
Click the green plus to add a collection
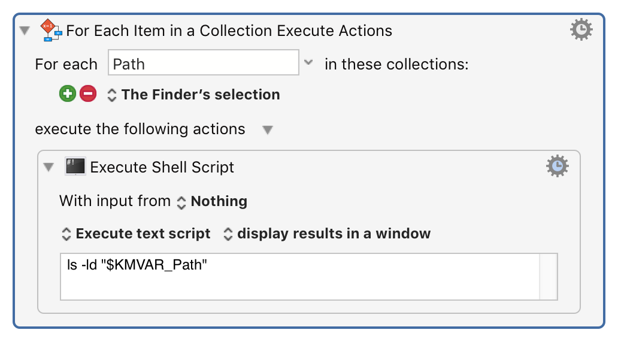click(67, 94)
